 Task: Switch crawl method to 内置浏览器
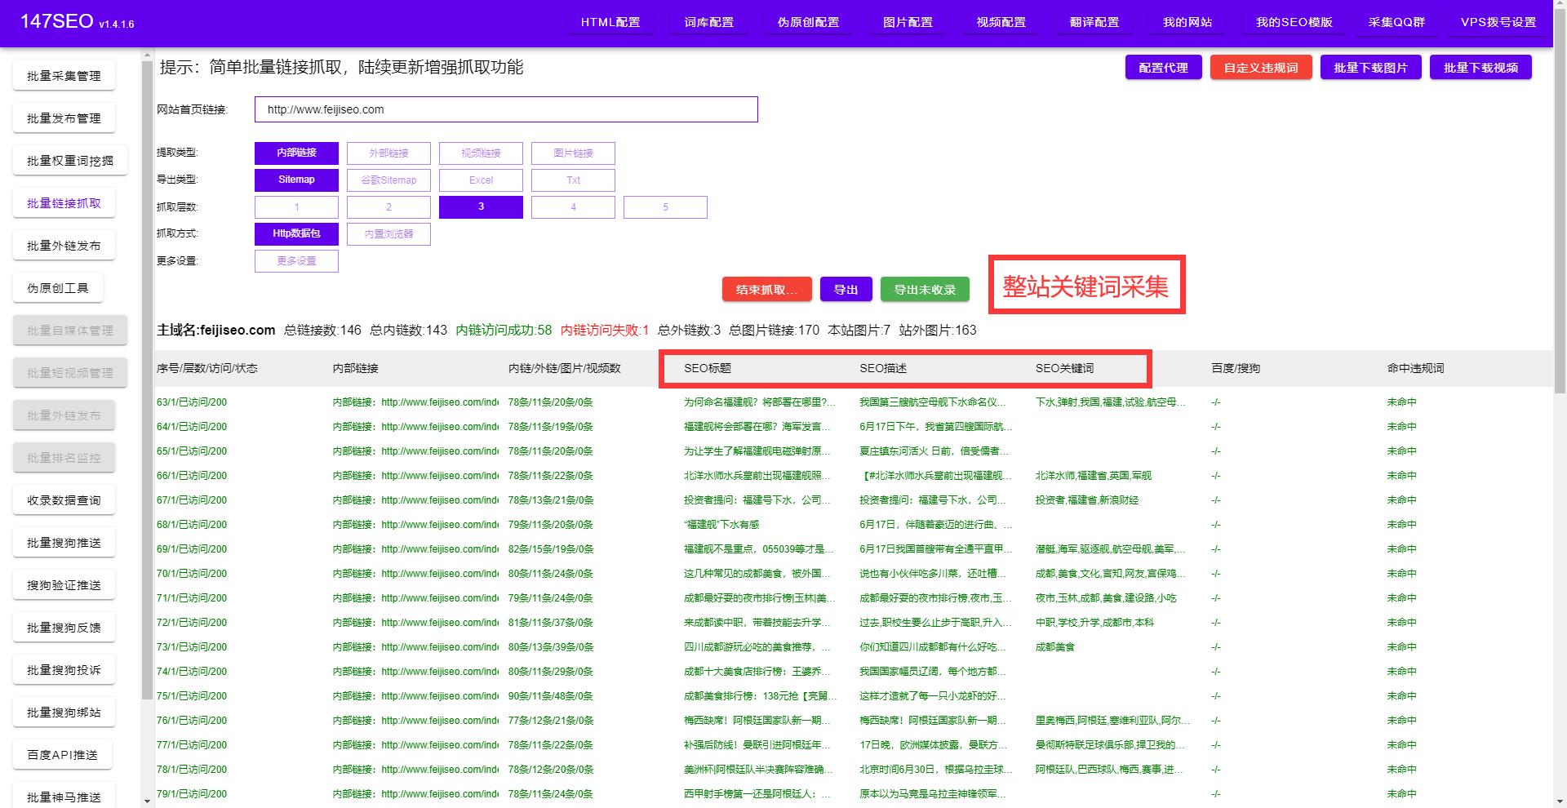point(388,234)
